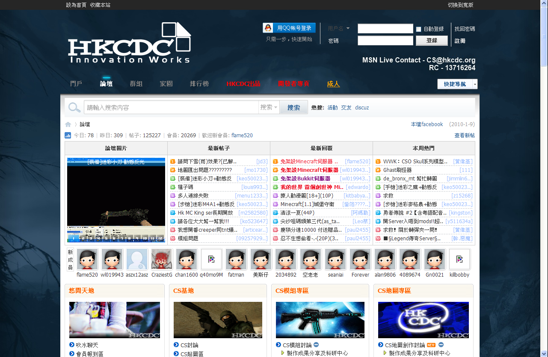Click the arrow icon beside 吹水聊天
548x357 pixels.
(x=72, y=345)
